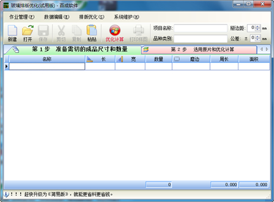The height and width of the screenshot is (202, 274).
Task: Click the 剪切 (Cut) scissors icon
Action: pos(61,33)
